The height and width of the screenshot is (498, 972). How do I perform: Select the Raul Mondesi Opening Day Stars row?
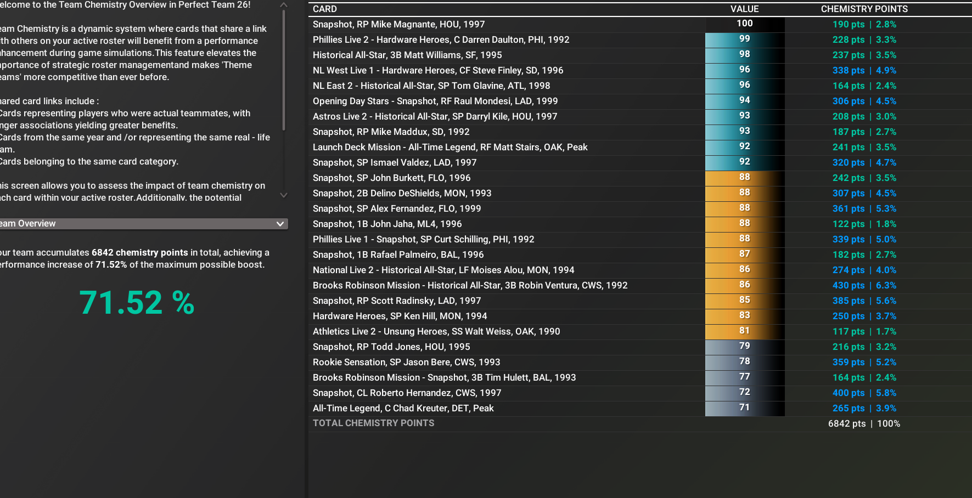[435, 101]
